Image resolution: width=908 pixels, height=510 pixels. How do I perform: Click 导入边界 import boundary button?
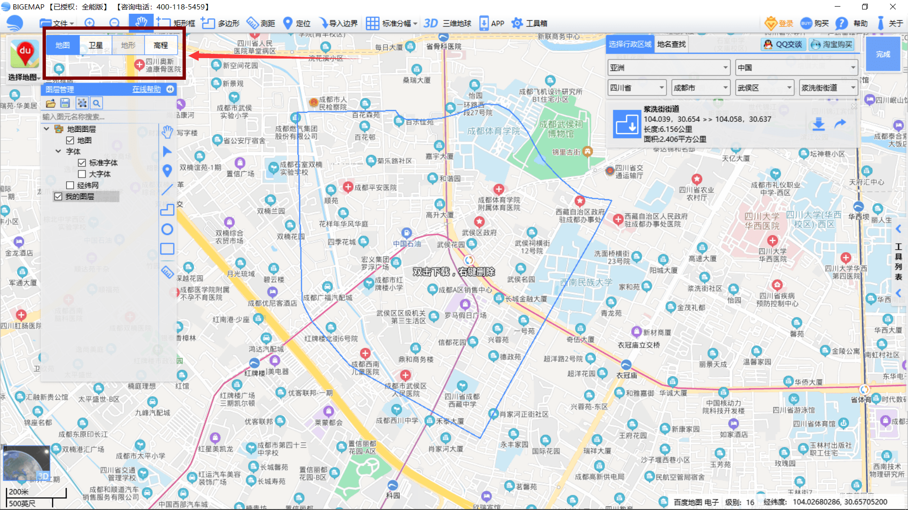click(338, 23)
